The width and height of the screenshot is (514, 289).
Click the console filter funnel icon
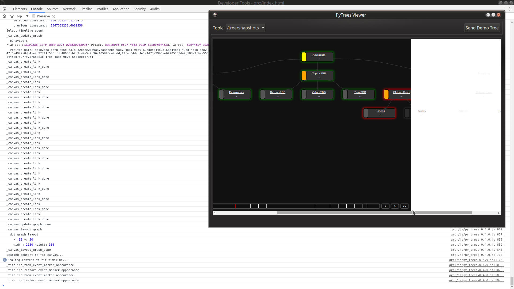12,16
